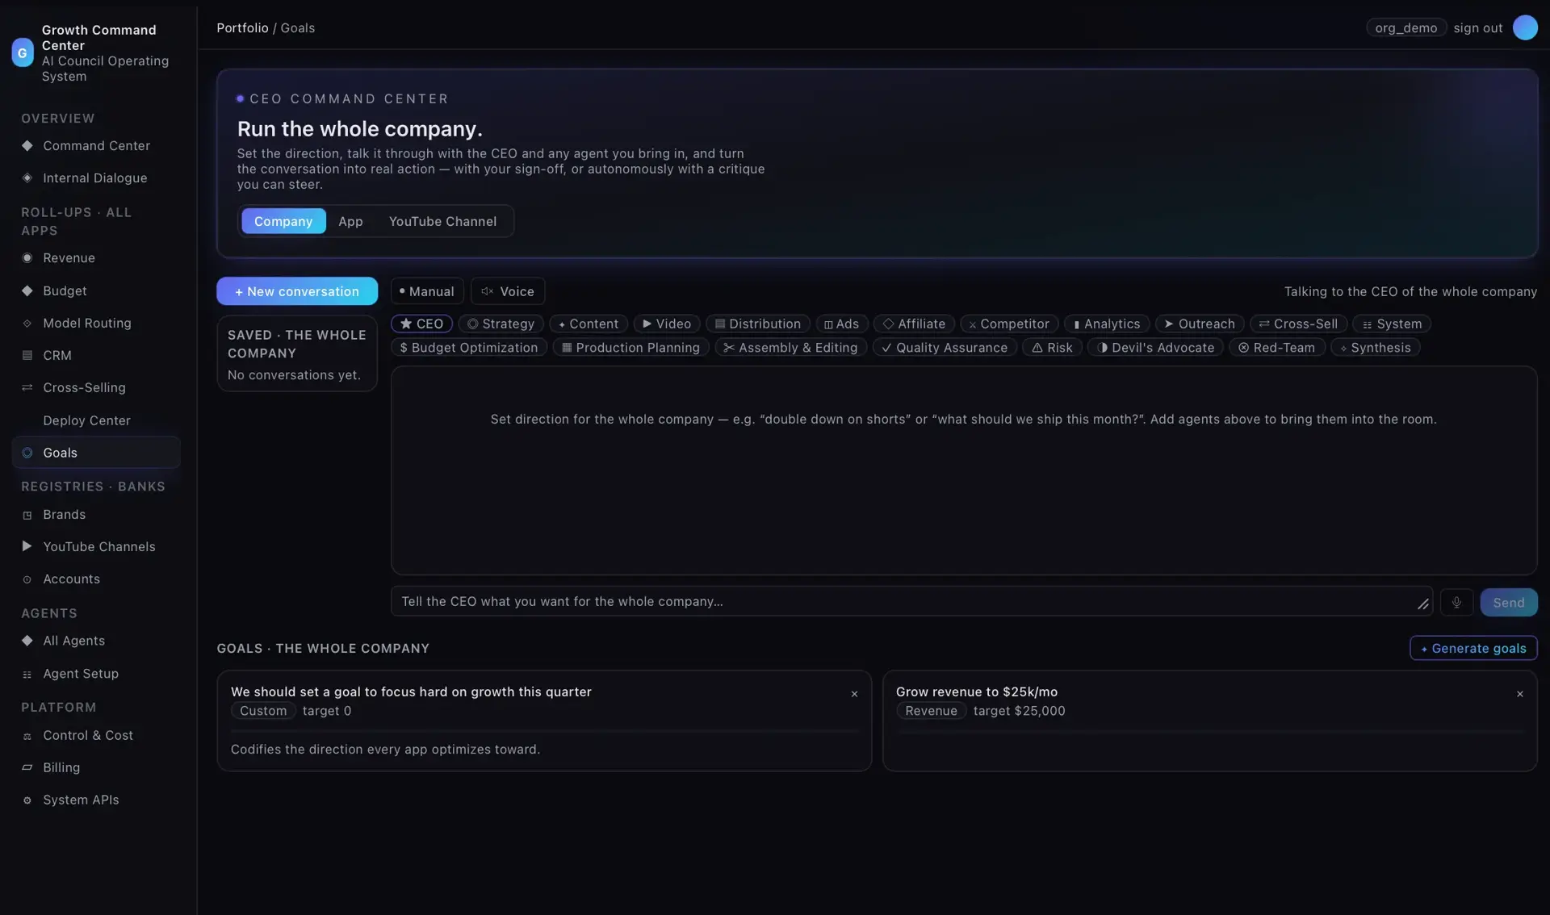Viewport: 1550px width, 915px height.
Task: Click 'No conversations yet.' text
Action: 294,375
